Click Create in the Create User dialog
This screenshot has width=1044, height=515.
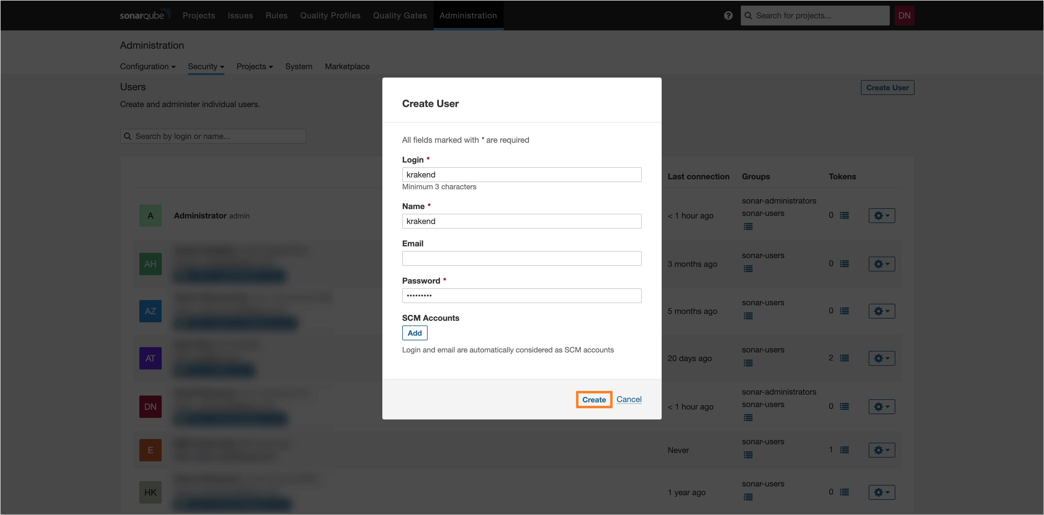[x=594, y=400]
